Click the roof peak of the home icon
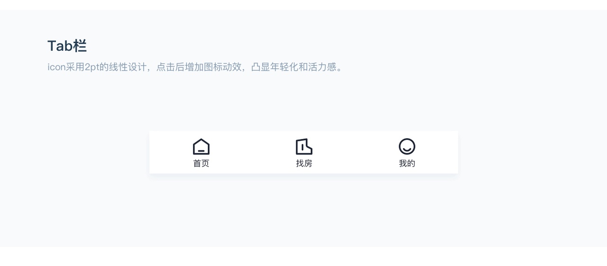The height and width of the screenshot is (266, 607). click(x=201, y=140)
